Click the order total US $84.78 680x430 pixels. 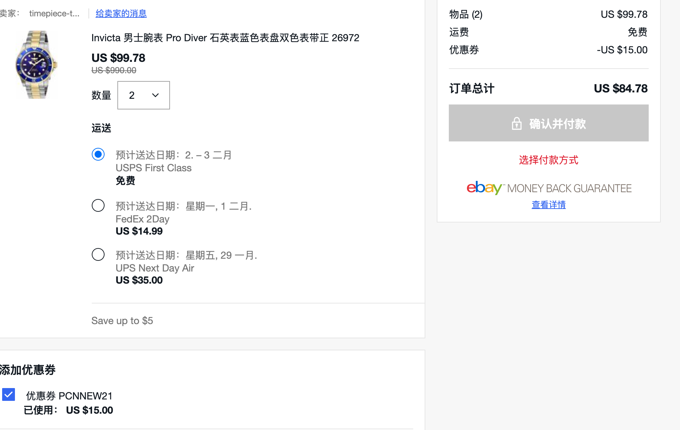[x=621, y=88]
